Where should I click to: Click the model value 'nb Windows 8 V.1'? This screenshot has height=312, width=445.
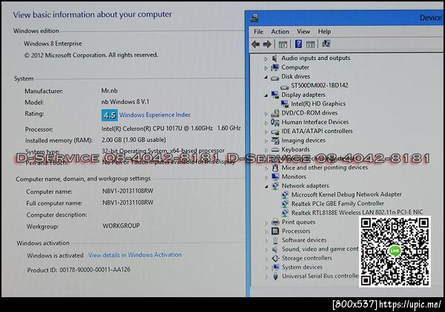tap(125, 102)
